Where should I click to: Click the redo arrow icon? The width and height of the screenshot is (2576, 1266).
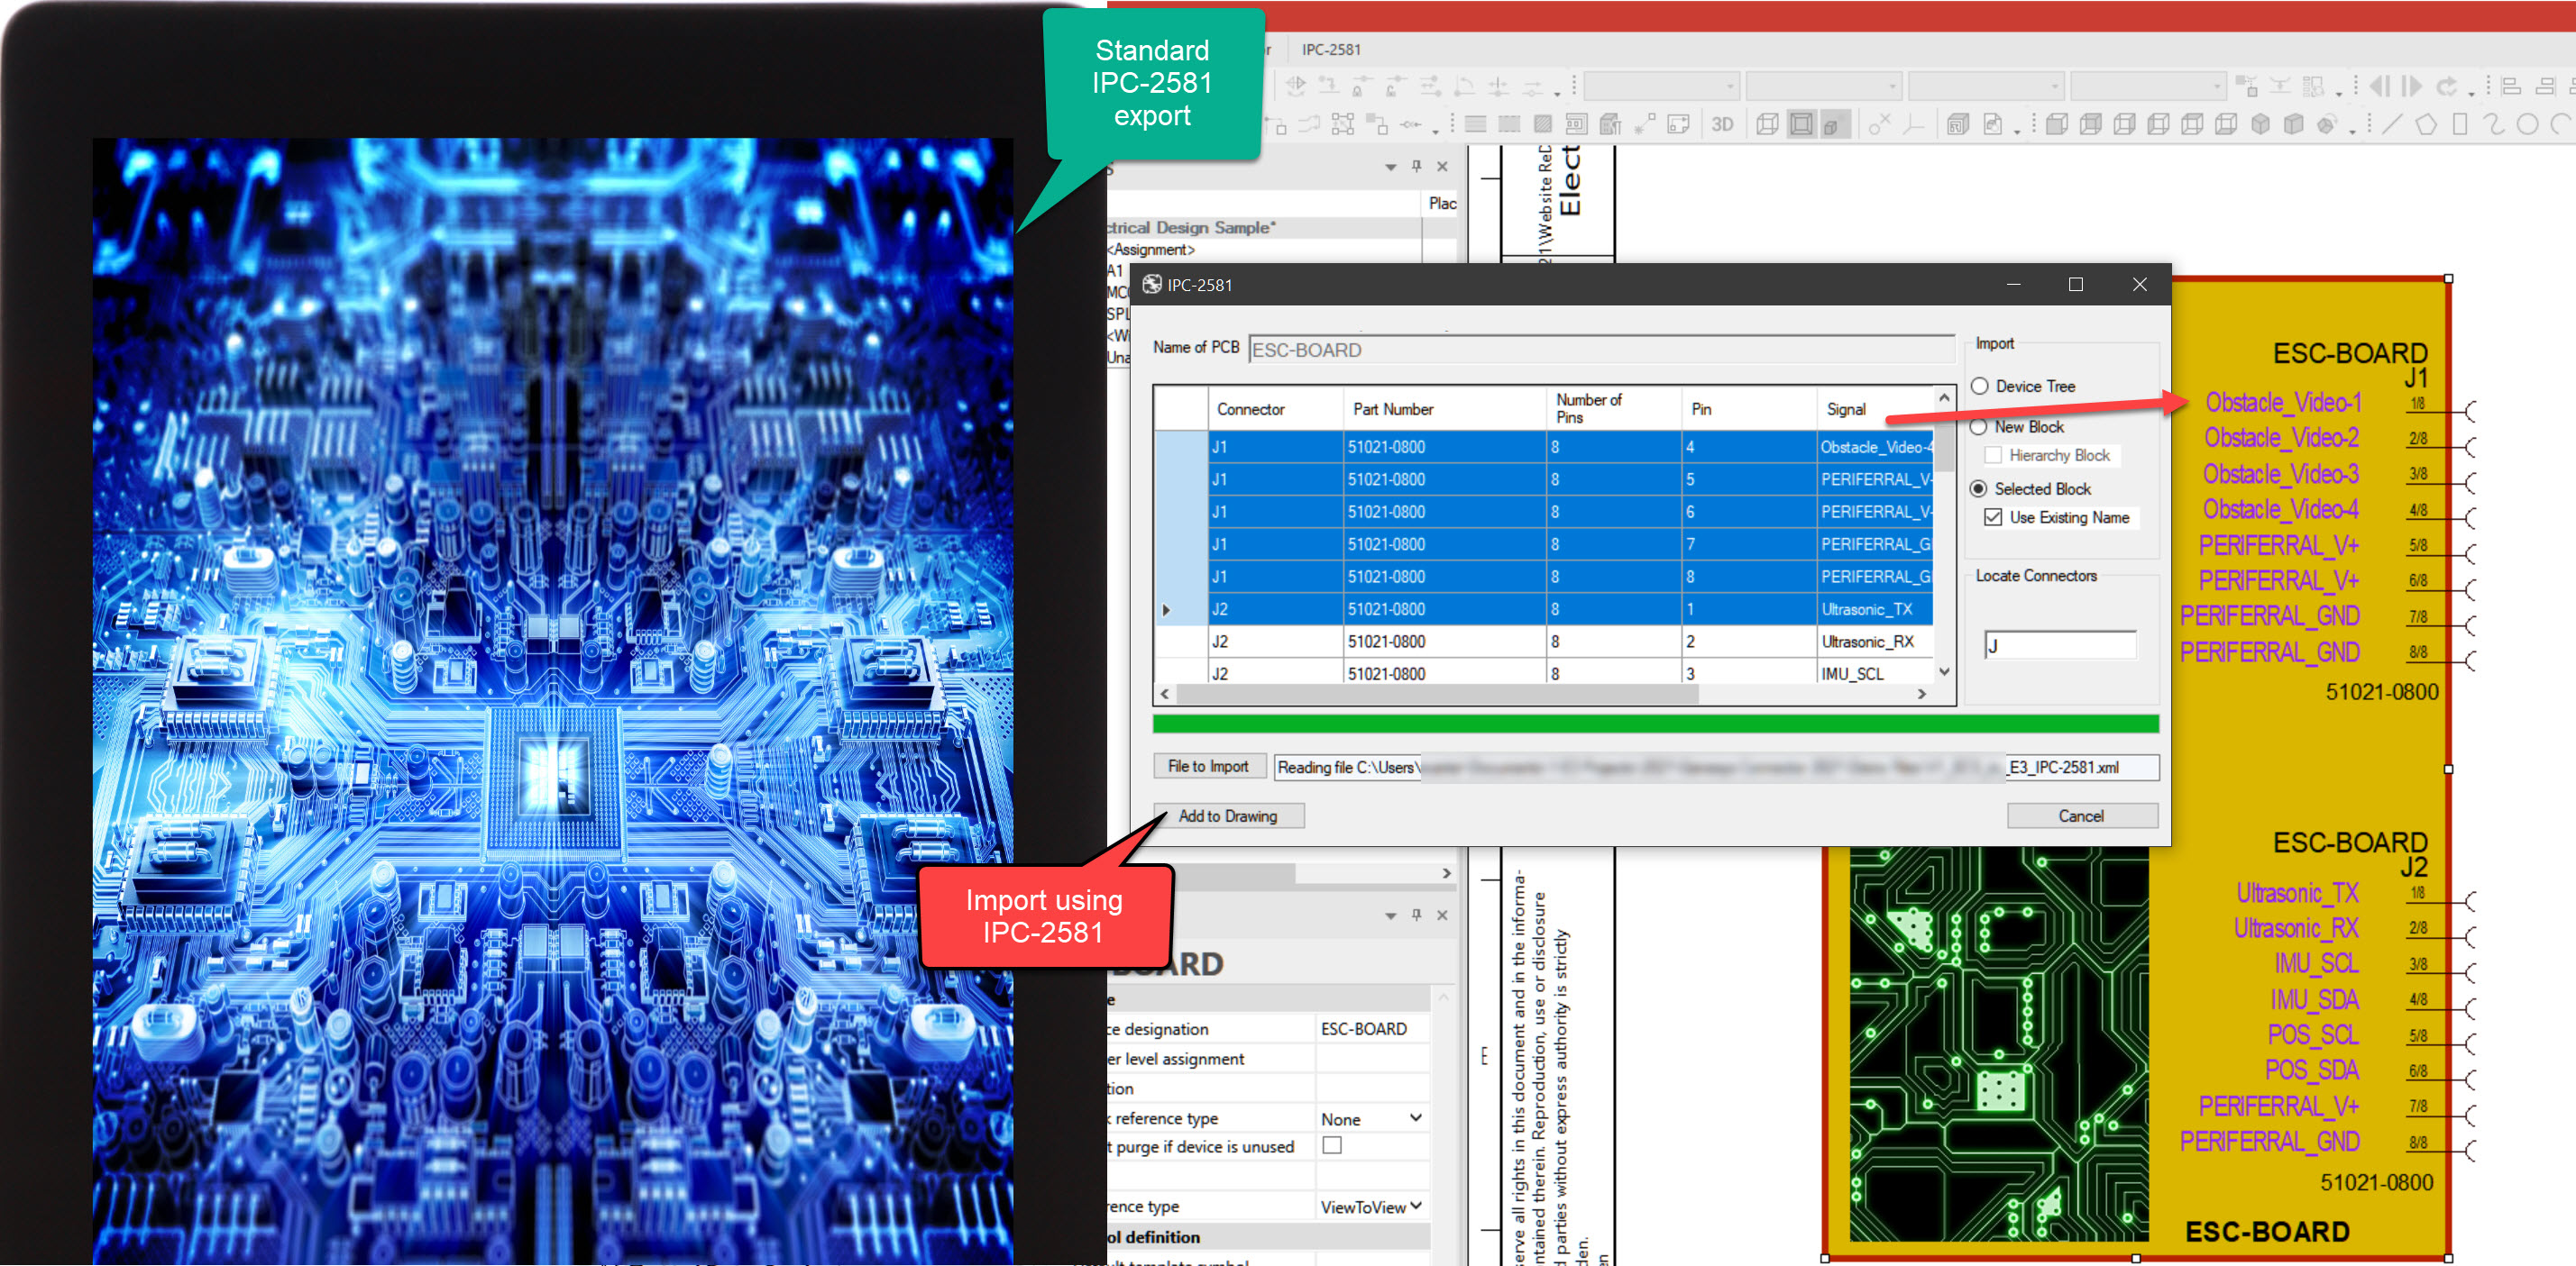(2446, 87)
